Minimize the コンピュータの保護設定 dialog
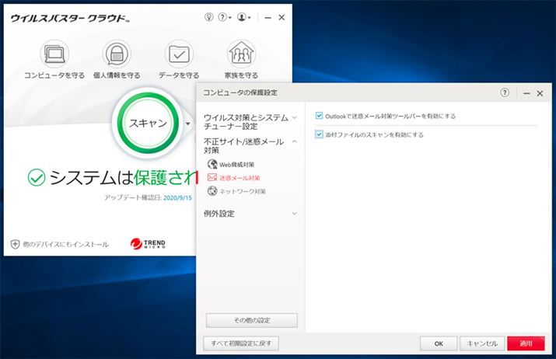 point(526,93)
